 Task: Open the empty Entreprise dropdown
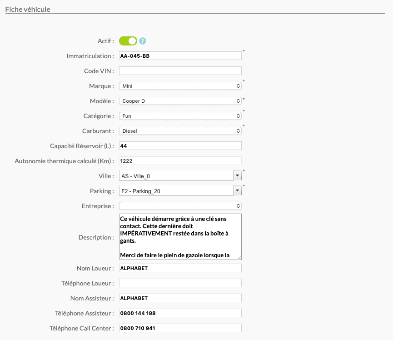click(180, 206)
